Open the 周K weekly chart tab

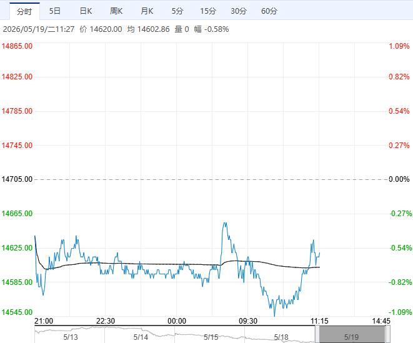[116, 11]
